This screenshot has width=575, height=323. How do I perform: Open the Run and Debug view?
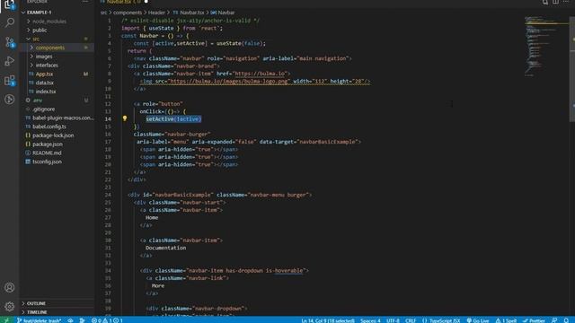(x=10, y=61)
